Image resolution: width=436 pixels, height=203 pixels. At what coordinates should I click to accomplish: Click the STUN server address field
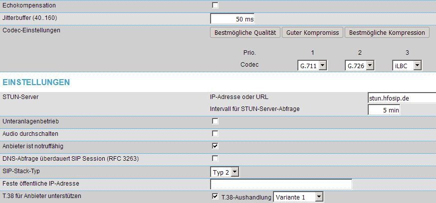click(x=401, y=99)
